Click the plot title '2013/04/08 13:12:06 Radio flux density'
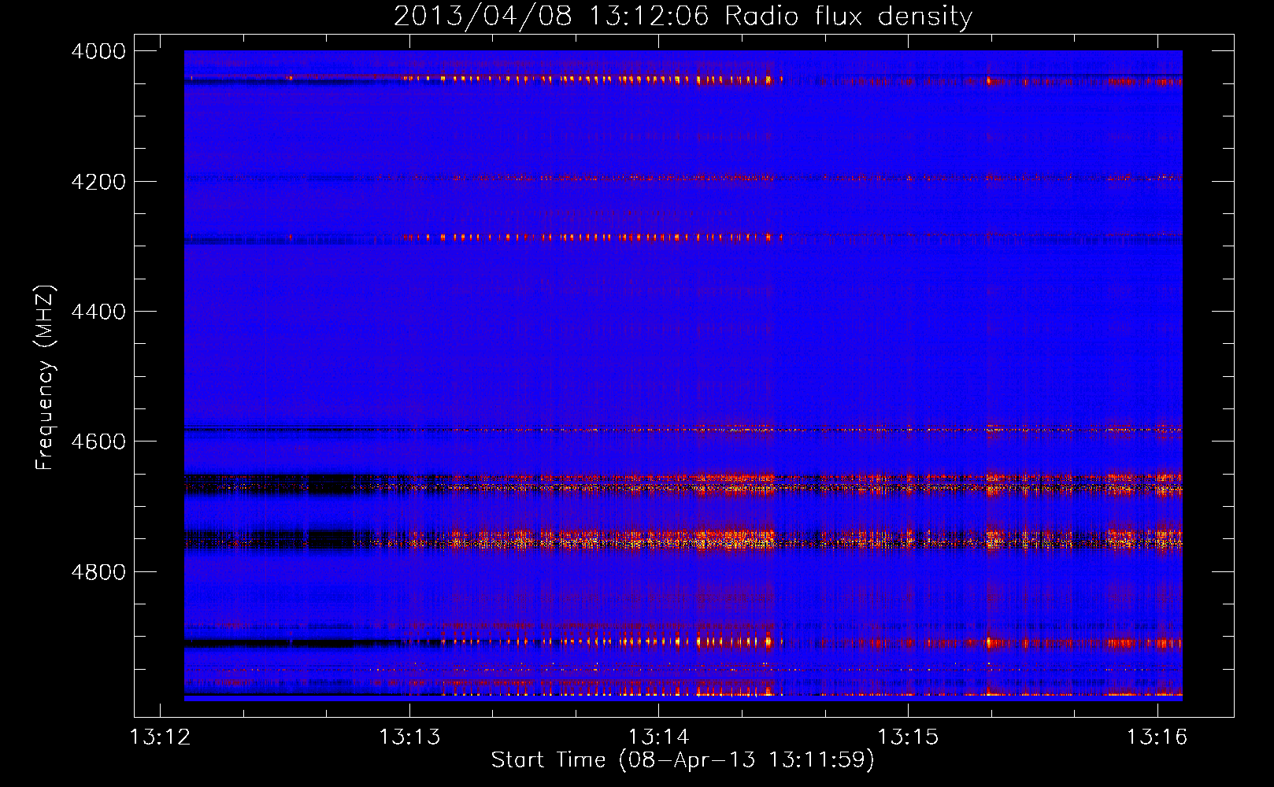 click(683, 16)
